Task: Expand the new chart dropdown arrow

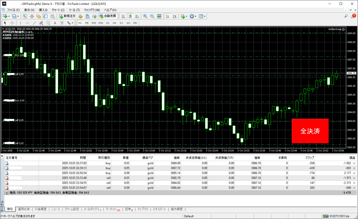Action: (x=9, y=16)
